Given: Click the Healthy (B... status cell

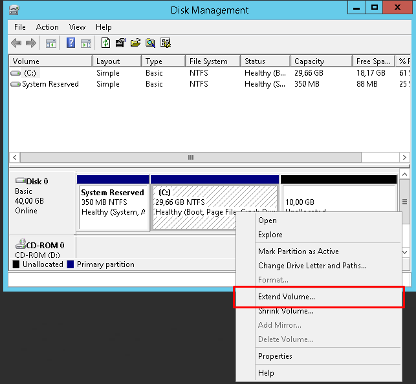Looking at the screenshot, I should 265,73.
